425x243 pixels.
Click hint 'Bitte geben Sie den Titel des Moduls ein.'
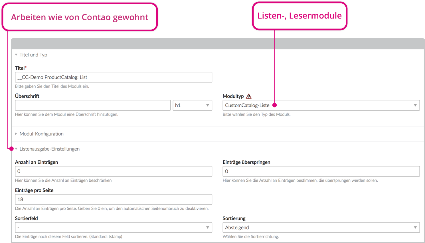point(52,86)
